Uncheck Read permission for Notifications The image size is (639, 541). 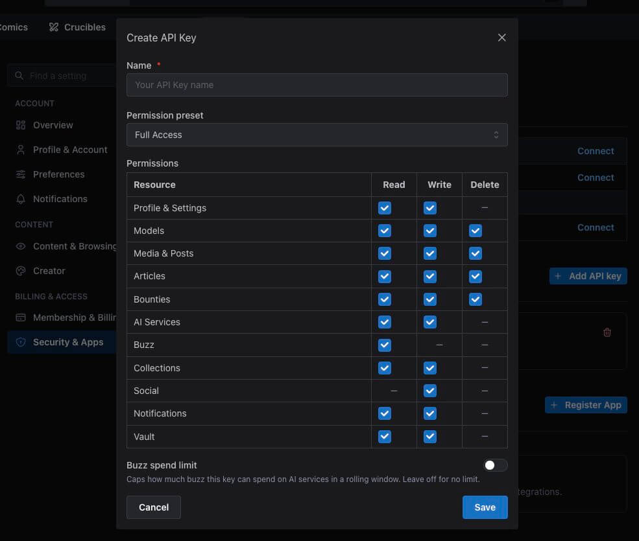384,413
